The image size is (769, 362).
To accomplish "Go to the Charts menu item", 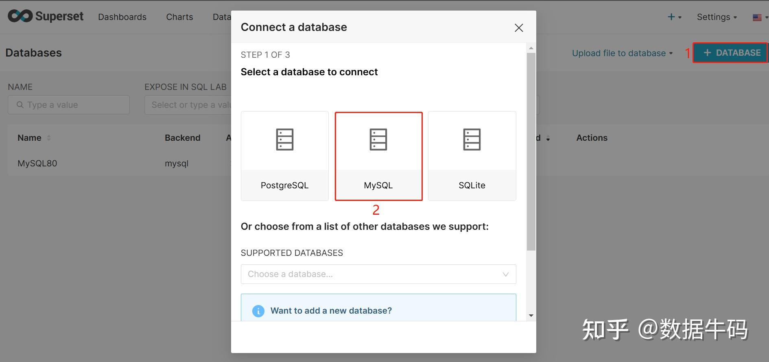I will coord(179,17).
